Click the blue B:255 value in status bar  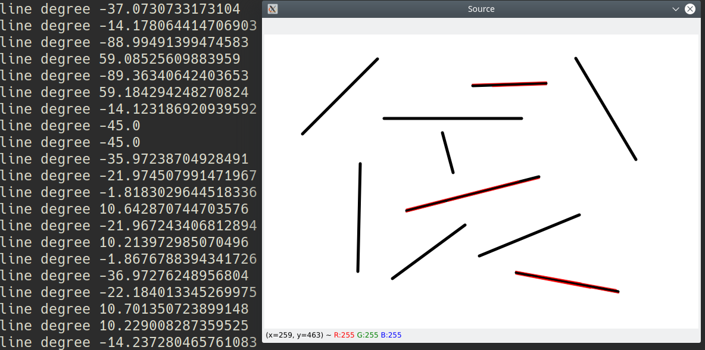(x=391, y=335)
